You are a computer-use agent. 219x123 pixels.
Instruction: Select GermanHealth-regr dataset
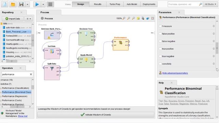pyautogui.click(x=17, y=40)
